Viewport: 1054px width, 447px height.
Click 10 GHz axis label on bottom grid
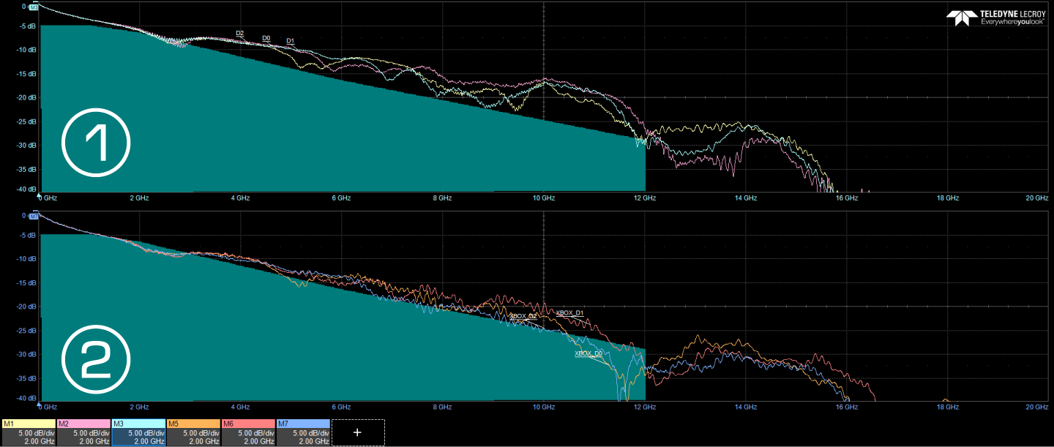coord(542,407)
